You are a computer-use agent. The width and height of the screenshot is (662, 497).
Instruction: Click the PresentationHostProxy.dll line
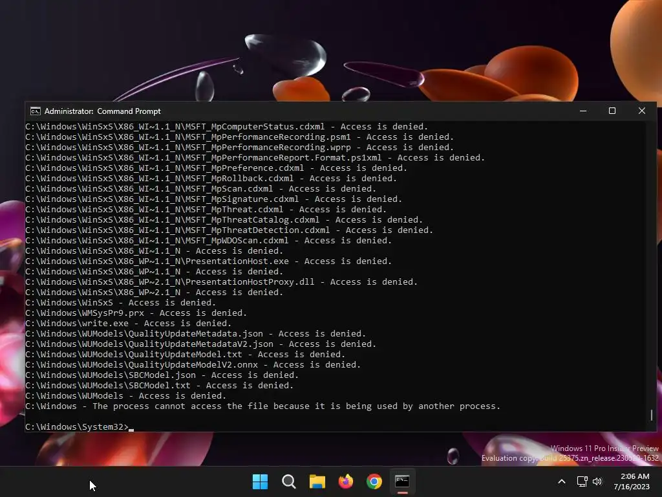pos(221,282)
